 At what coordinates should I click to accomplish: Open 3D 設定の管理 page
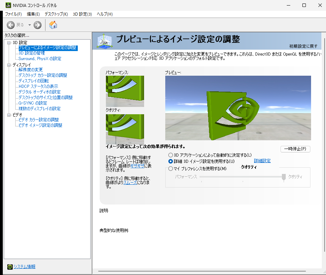click(x=32, y=53)
